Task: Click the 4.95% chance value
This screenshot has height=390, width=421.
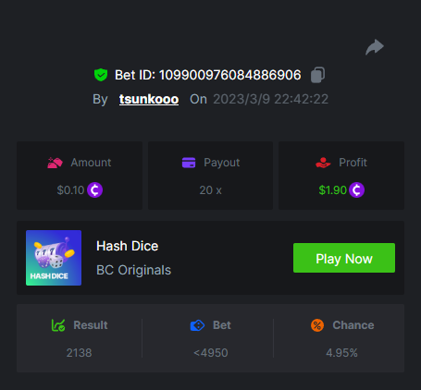Action: (x=341, y=353)
